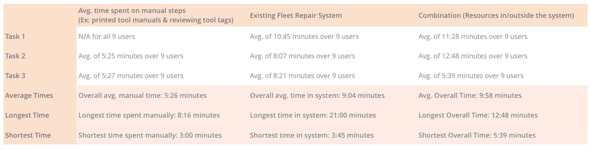Select the 5:25 minutes manual average cell

131,56
